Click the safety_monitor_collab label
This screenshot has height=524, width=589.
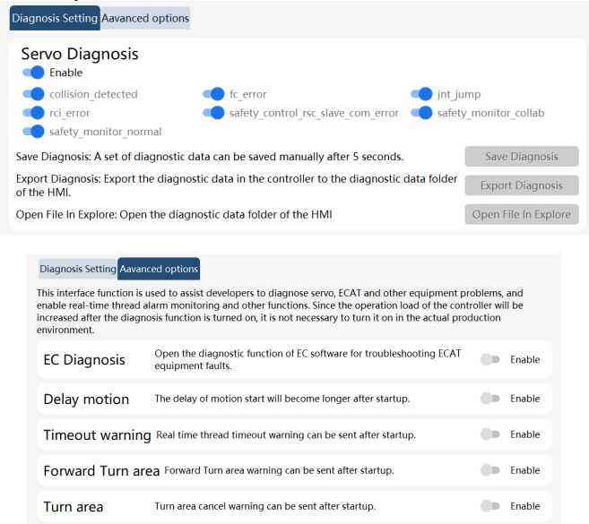tap(491, 113)
